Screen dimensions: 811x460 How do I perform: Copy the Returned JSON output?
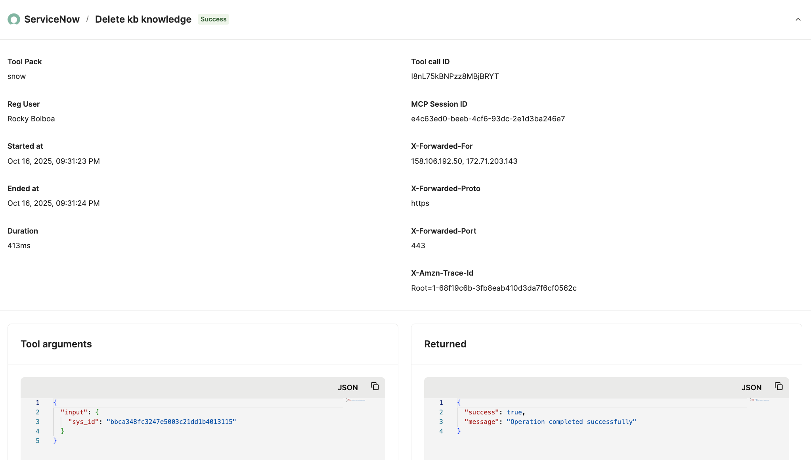click(778, 386)
